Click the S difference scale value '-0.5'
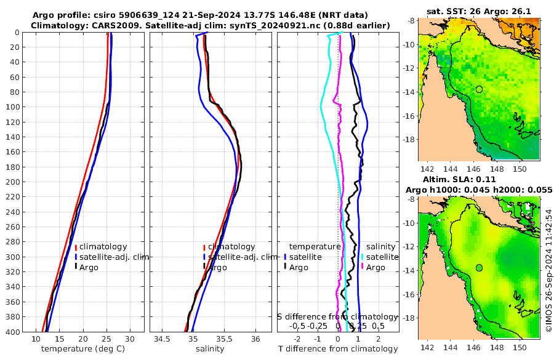 pyautogui.click(x=297, y=326)
